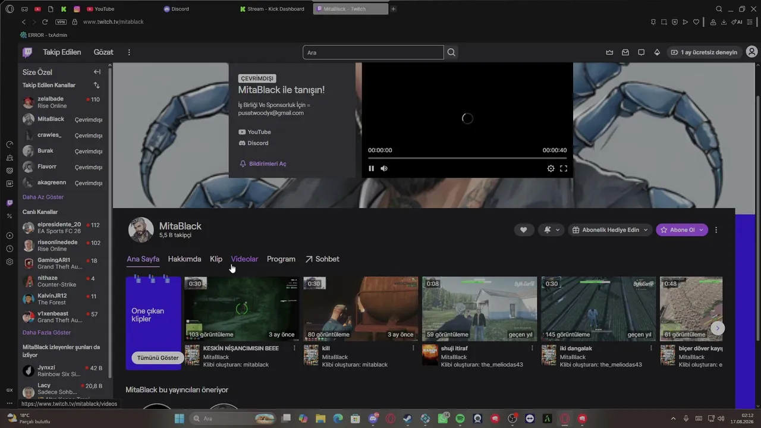This screenshot has width=761, height=428.
Task: Open Steam from the taskbar
Action: 408,418
